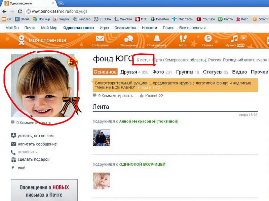Viewport: 269px width, 201px height.
Task: Click сделать подарок link
Action: [x=34, y=159]
